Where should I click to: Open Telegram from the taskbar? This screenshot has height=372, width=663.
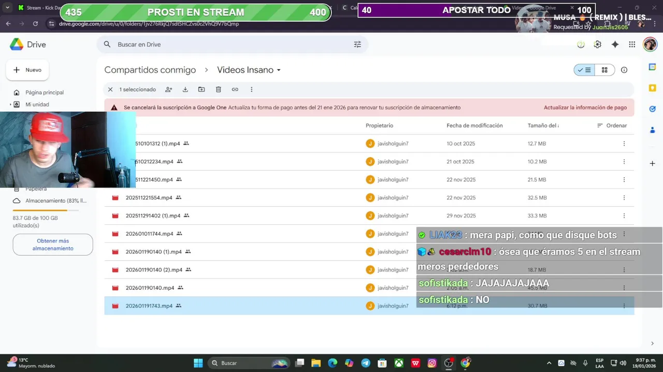coord(366,363)
